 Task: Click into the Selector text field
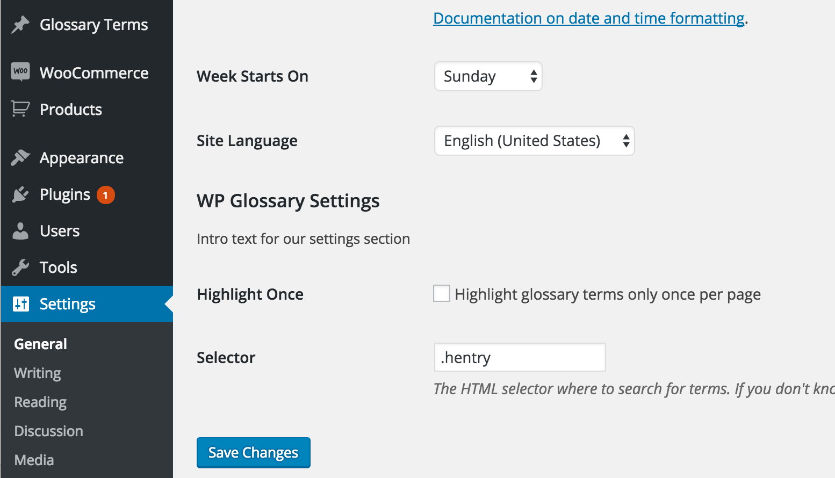tap(520, 357)
